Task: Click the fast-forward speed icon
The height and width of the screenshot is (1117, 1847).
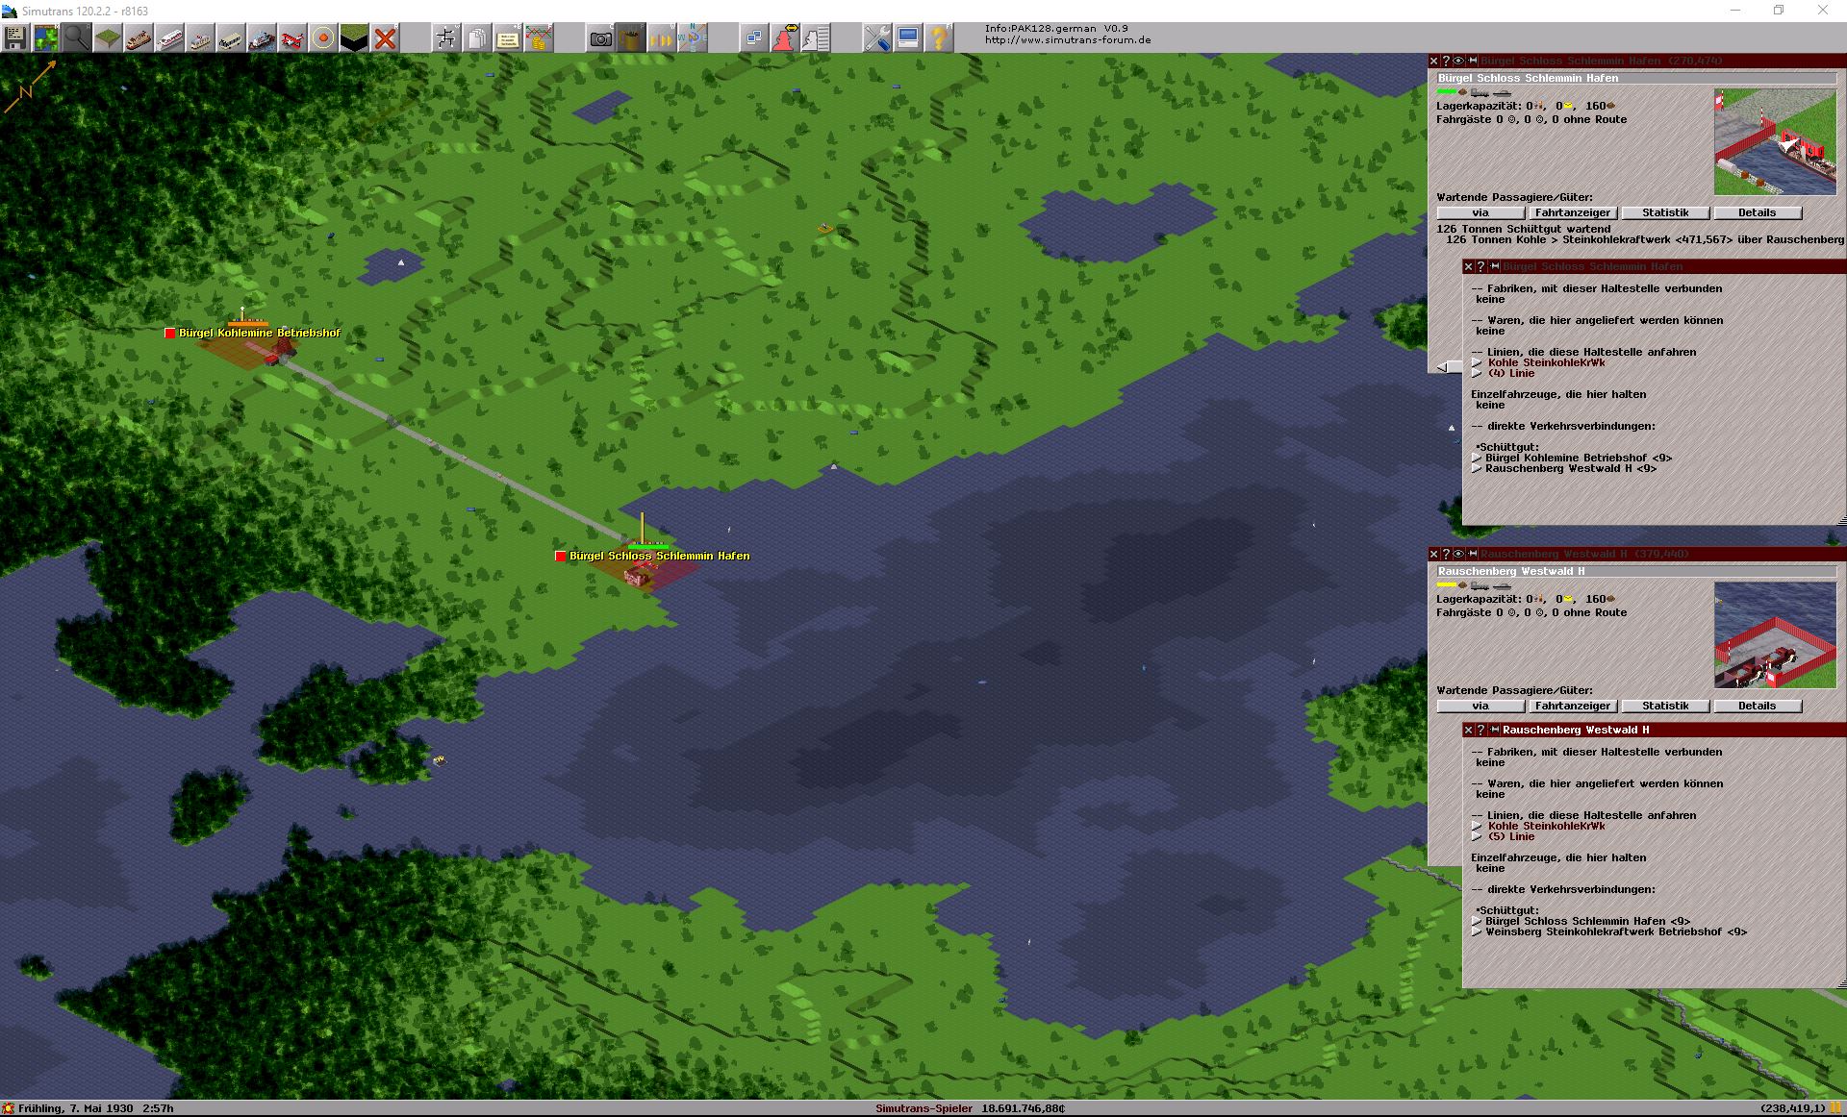Action: click(662, 38)
